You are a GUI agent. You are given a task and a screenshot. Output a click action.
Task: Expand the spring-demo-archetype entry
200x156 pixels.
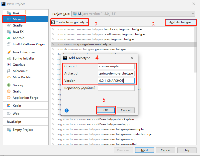[x=53, y=44]
